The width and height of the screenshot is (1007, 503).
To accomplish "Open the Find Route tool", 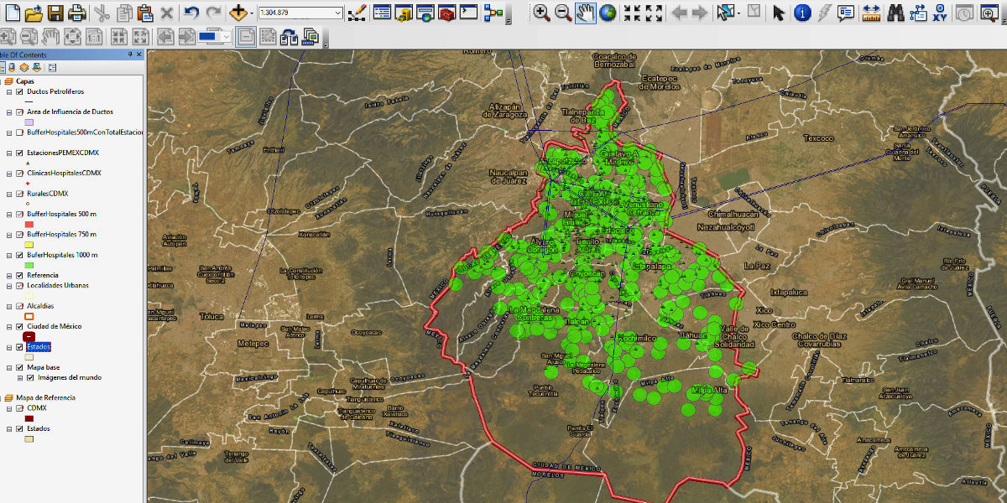I will pos(918,13).
